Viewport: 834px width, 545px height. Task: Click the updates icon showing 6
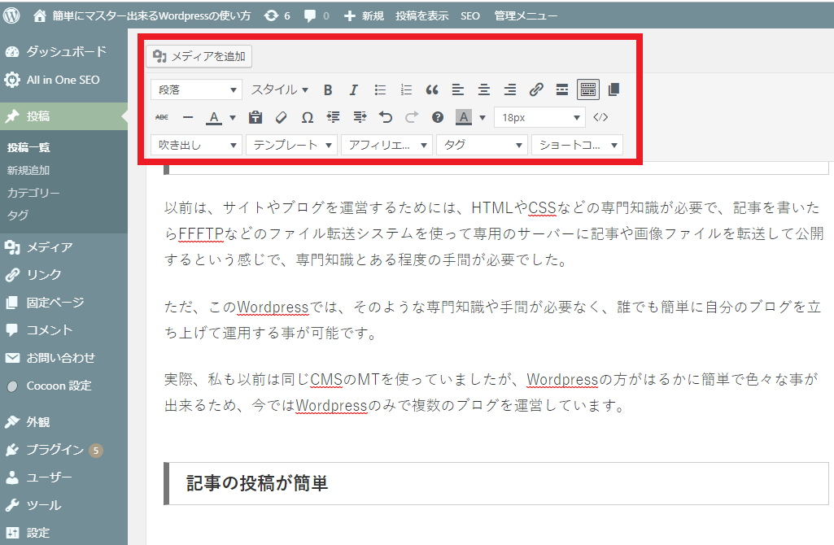pos(277,16)
